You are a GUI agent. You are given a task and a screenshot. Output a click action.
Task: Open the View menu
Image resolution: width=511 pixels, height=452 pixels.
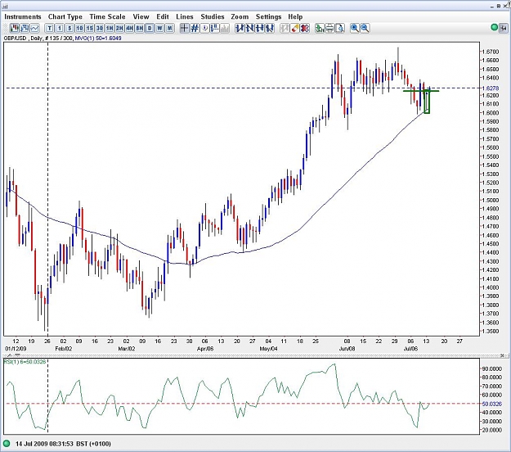click(x=141, y=16)
